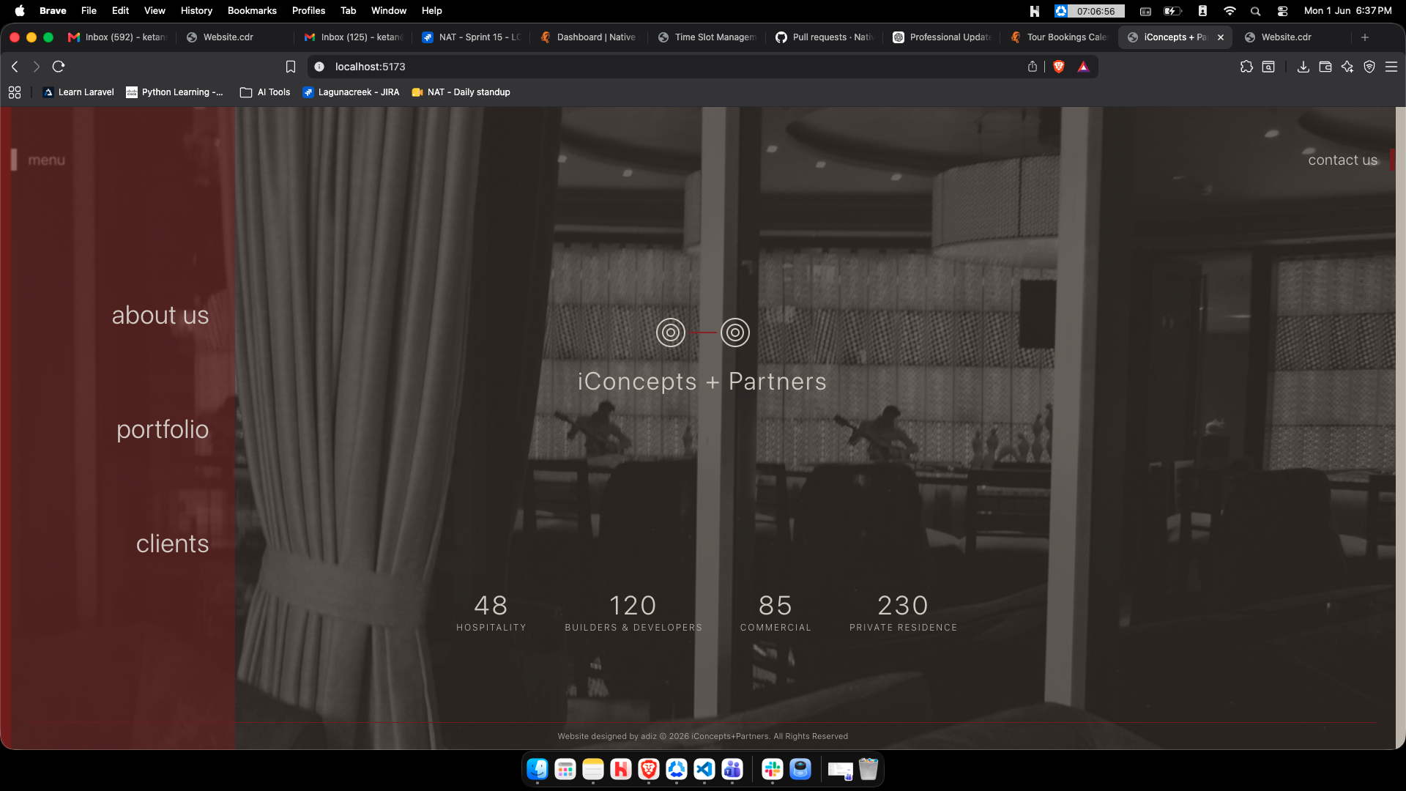Switch to Tour Bookings Calendar tab
This screenshot has height=791, width=1406.
click(1059, 37)
